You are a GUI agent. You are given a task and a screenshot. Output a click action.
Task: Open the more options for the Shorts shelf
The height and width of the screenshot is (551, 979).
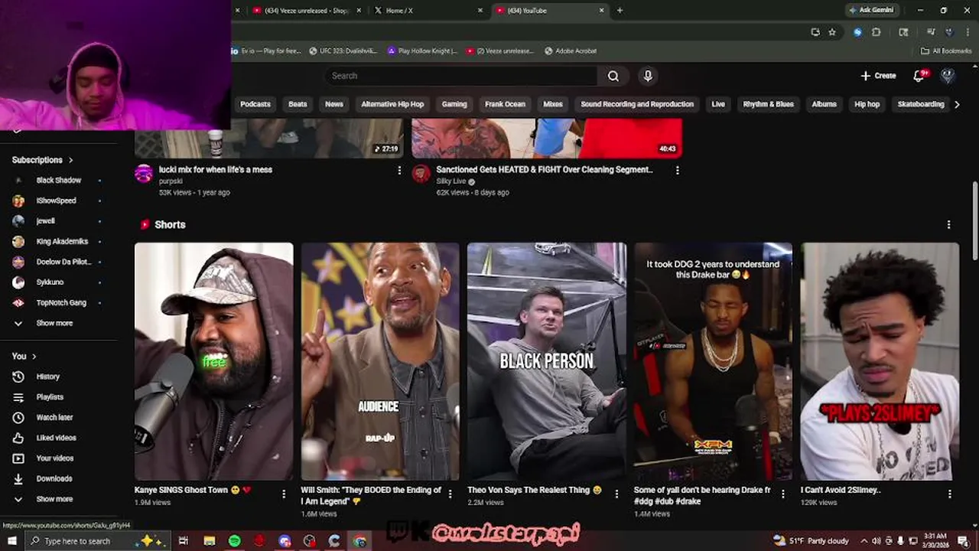[x=948, y=225]
